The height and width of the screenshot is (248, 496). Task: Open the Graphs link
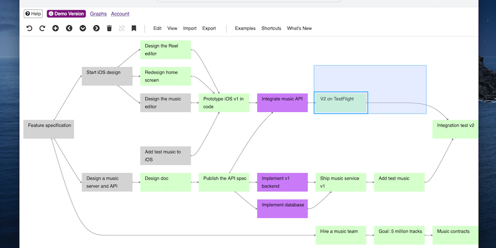coord(98,14)
